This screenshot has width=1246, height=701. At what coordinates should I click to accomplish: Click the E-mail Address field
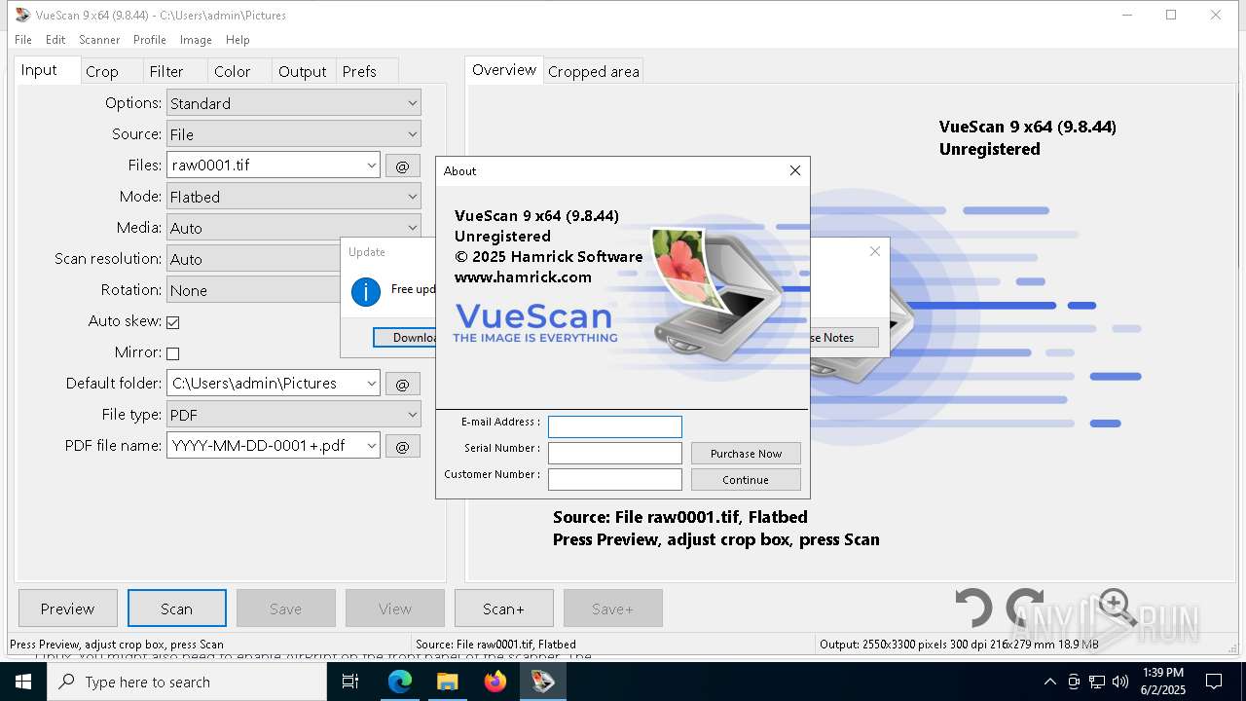(x=615, y=426)
